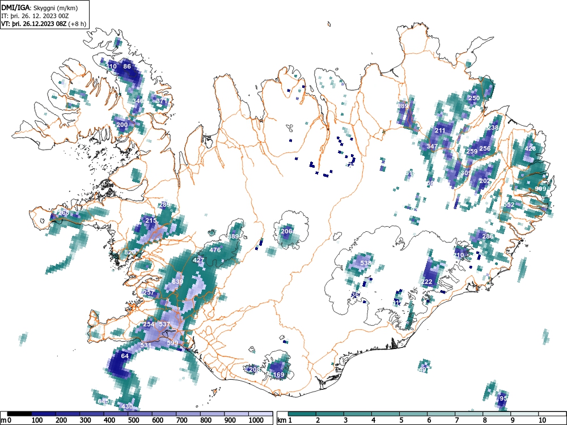Click the visibility value 254 on the map
The image size is (567, 425).
149,324
